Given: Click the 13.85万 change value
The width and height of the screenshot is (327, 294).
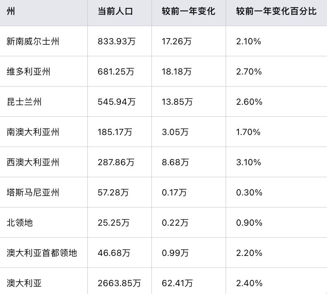Looking at the screenshot, I should click(x=177, y=102).
